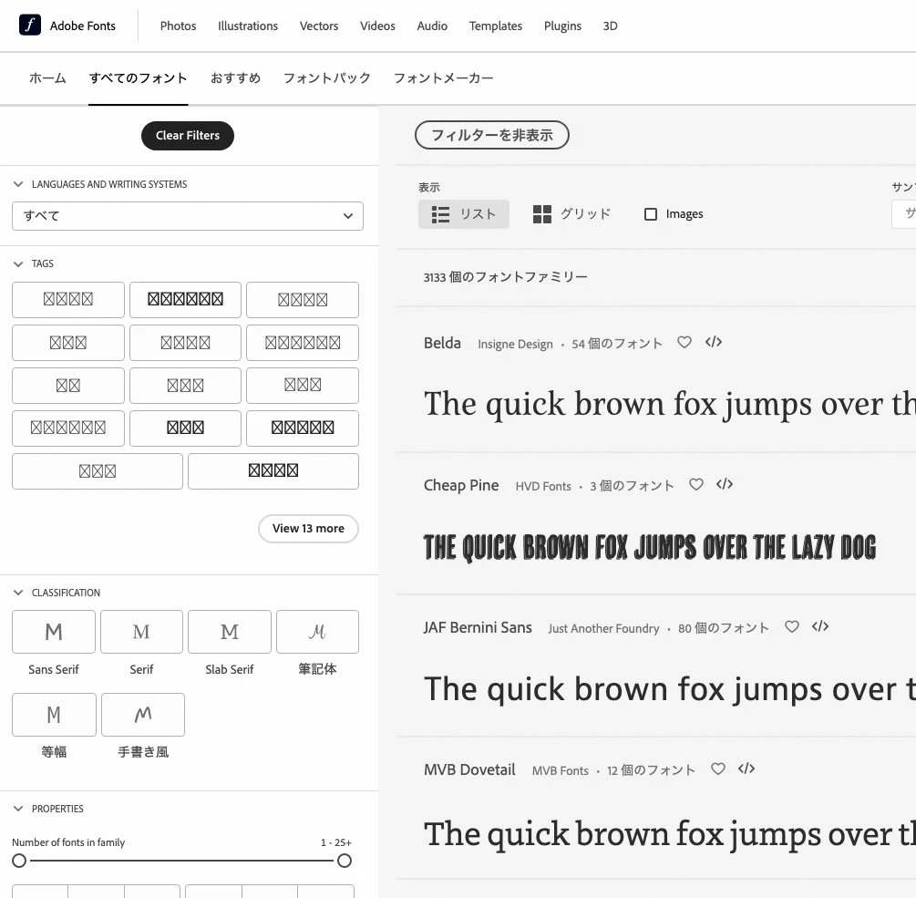Screen dimensions: 916x898
Task: Open the フォントパック tab
Action: (x=327, y=78)
